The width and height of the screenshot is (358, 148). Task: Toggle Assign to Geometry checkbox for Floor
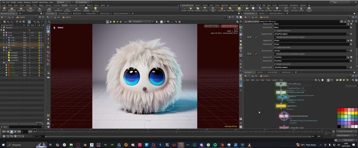click(275, 47)
